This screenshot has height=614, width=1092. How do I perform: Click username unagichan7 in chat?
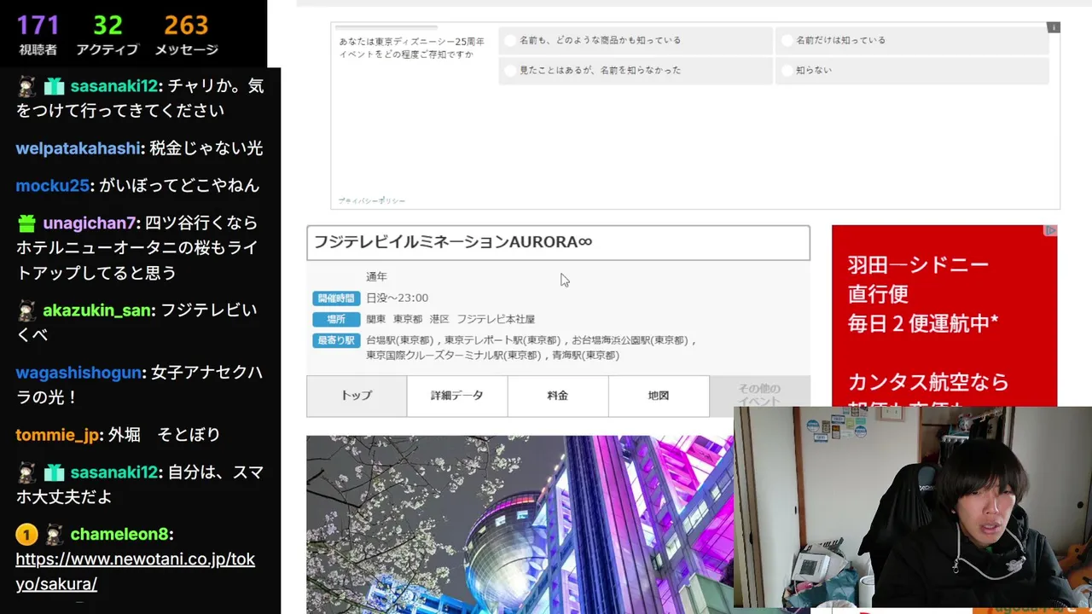(x=90, y=223)
